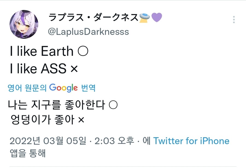The width and height of the screenshot is (246, 168).
Task: Open the ラプラス・ダークネス display name
Action: (93, 18)
